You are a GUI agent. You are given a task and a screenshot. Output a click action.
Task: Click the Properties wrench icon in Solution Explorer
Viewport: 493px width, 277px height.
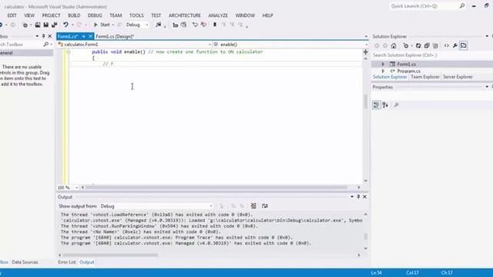point(455,46)
